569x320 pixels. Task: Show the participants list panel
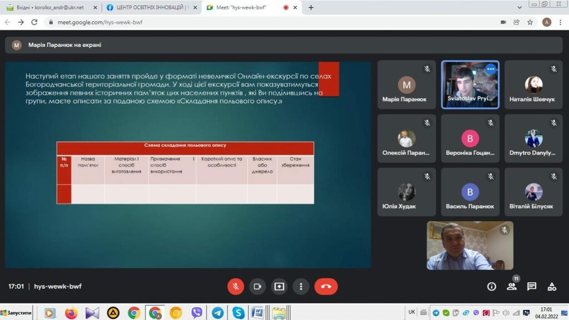pyautogui.click(x=511, y=287)
